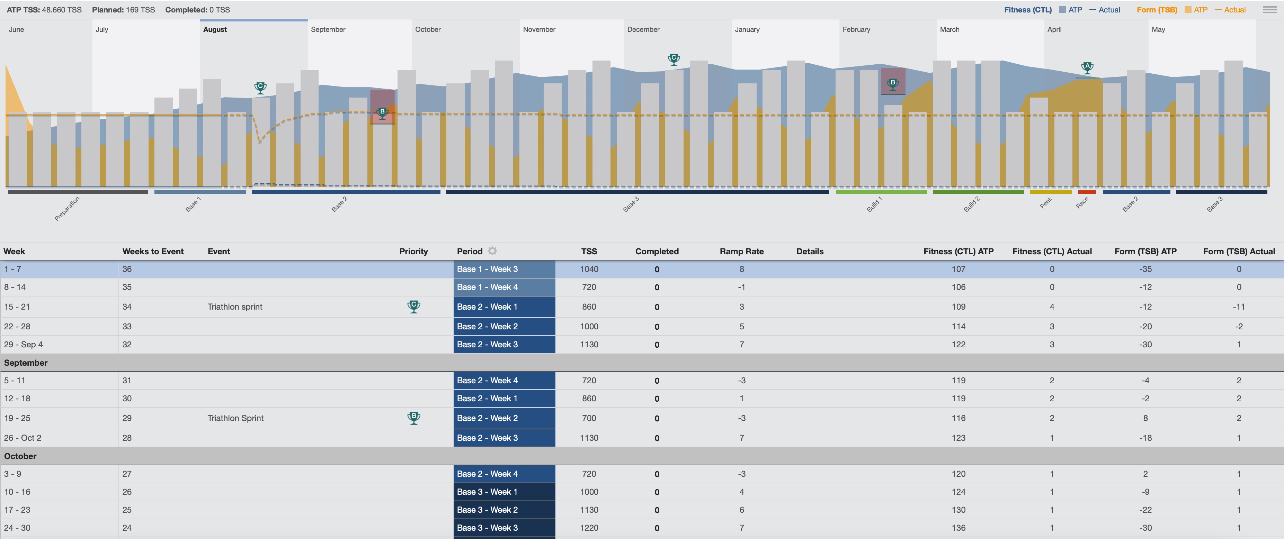Click the Triathlon sprint event in week 15 - 21

click(x=235, y=307)
